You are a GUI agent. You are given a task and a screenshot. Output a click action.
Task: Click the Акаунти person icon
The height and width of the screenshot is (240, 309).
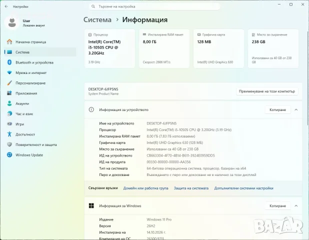(x=9, y=103)
